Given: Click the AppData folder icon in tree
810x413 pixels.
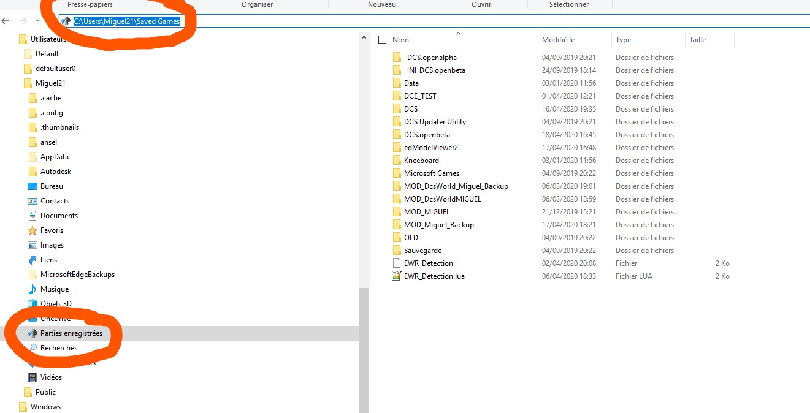Looking at the screenshot, I should (x=32, y=157).
